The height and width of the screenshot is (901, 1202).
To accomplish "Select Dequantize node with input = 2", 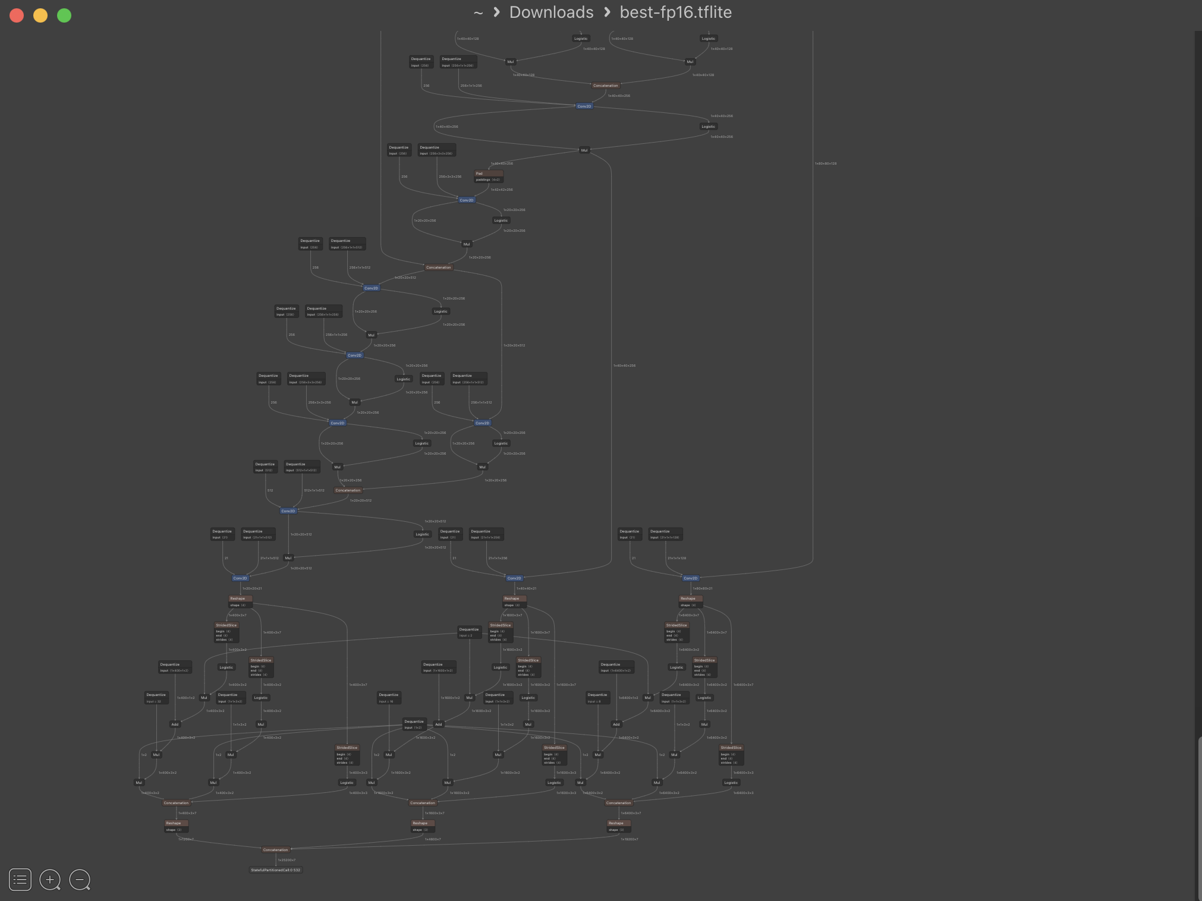I will (469, 632).
